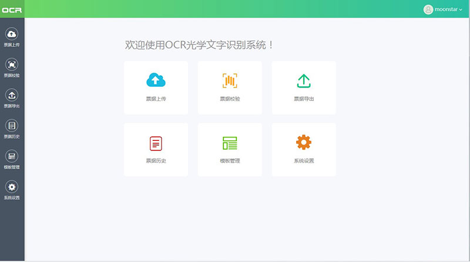Open 系统设置 gear icon in sidebar
This screenshot has width=470, height=262.
coord(12,187)
